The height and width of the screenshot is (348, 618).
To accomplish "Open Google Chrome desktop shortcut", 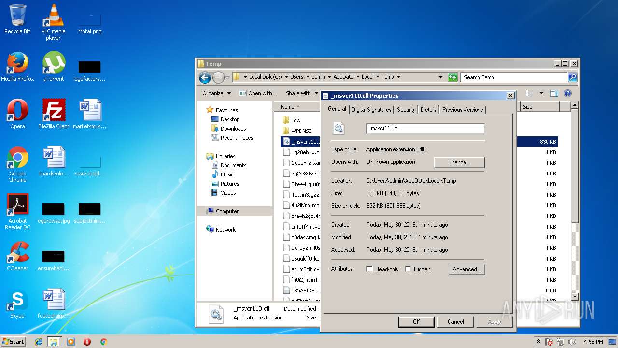I will click(17, 164).
